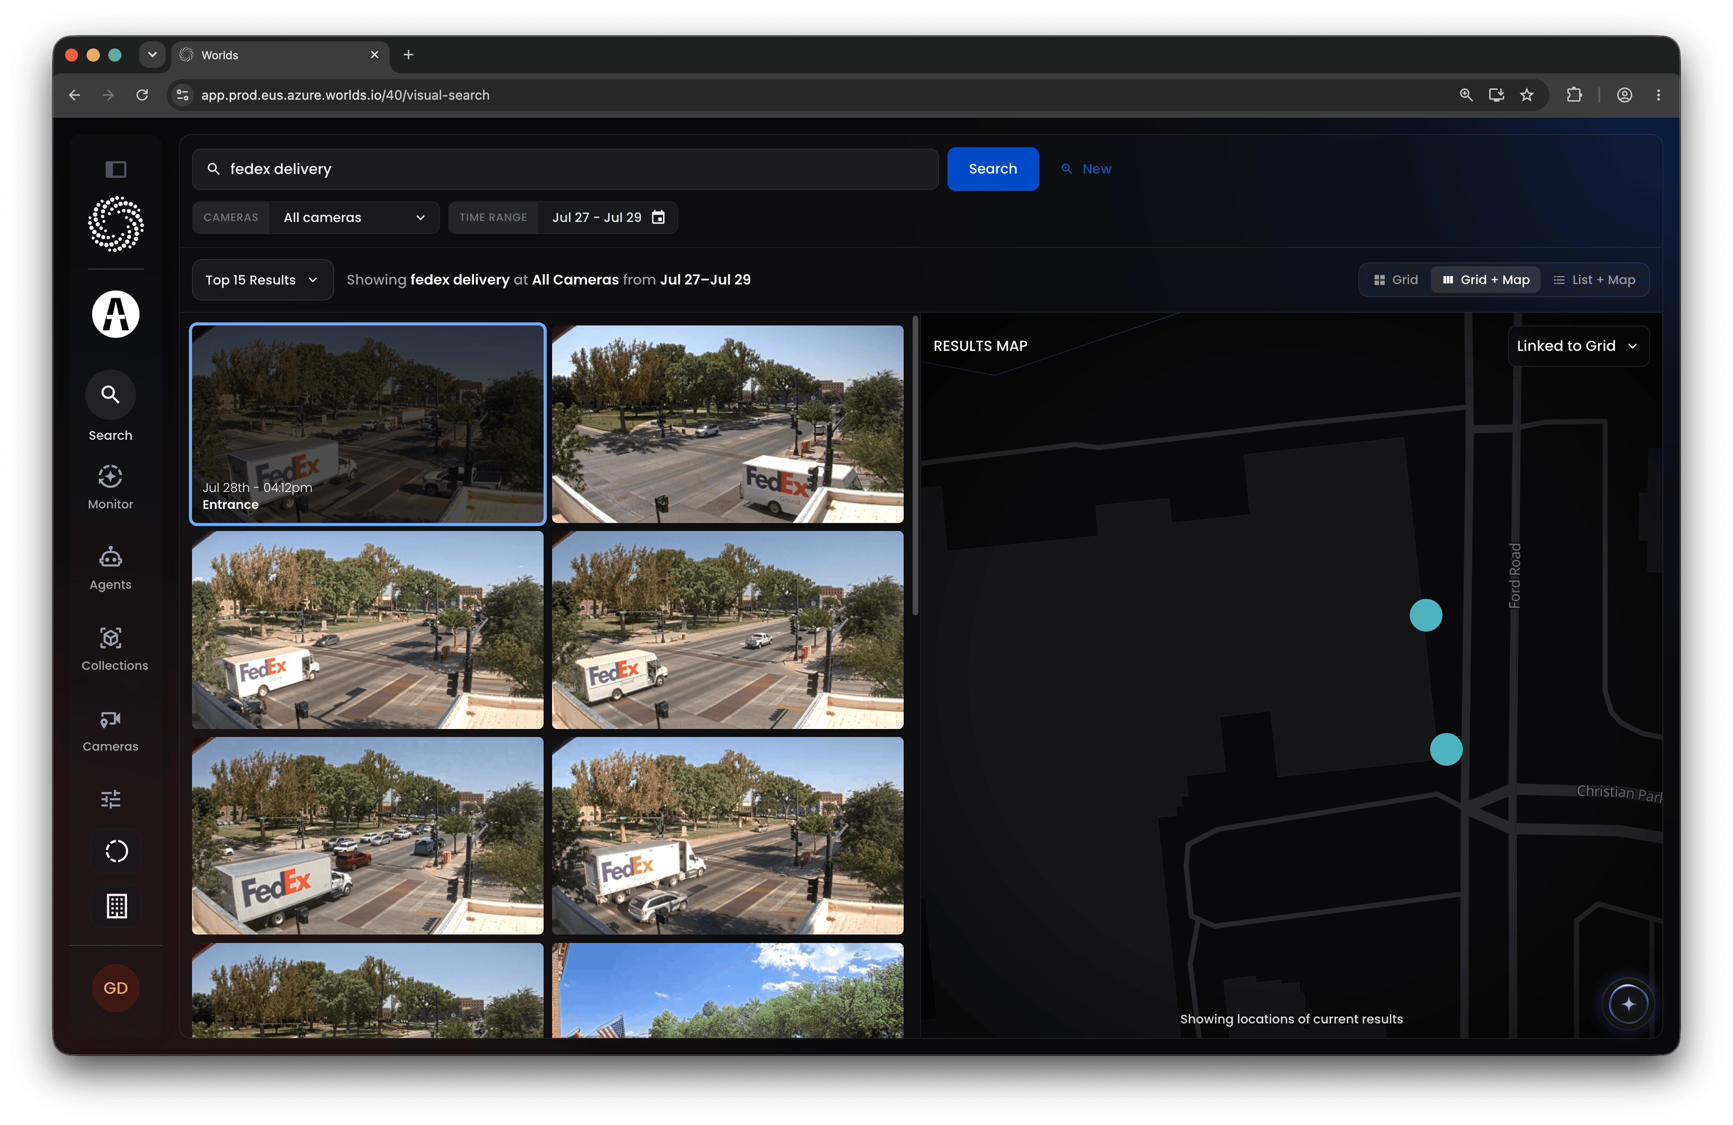Toggle the sidebar collapse icon
The height and width of the screenshot is (1125, 1733).
coord(116,170)
